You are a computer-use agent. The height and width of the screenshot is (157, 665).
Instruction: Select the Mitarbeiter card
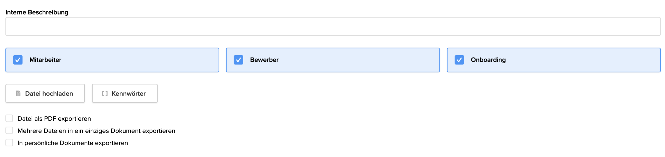(112, 60)
